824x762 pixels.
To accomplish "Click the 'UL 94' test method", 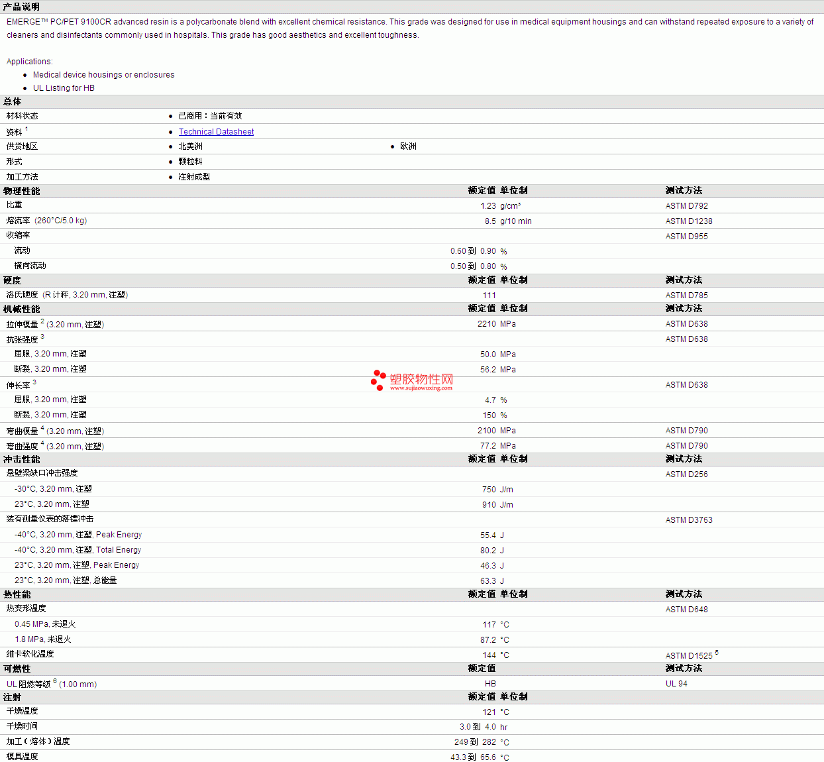I will [x=676, y=684].
